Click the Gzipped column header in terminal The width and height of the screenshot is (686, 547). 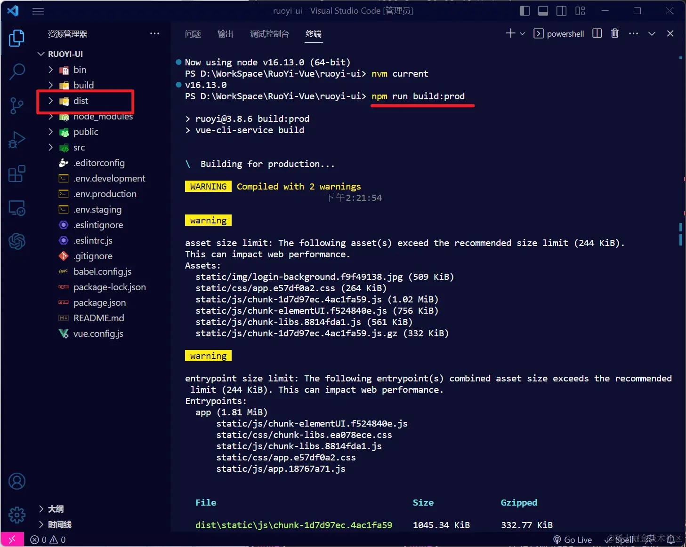[519, 503]
